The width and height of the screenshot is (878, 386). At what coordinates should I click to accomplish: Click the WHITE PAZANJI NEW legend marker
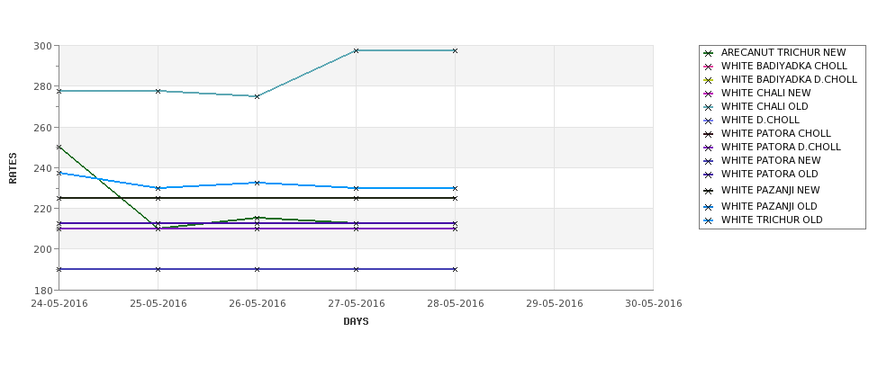709,191
